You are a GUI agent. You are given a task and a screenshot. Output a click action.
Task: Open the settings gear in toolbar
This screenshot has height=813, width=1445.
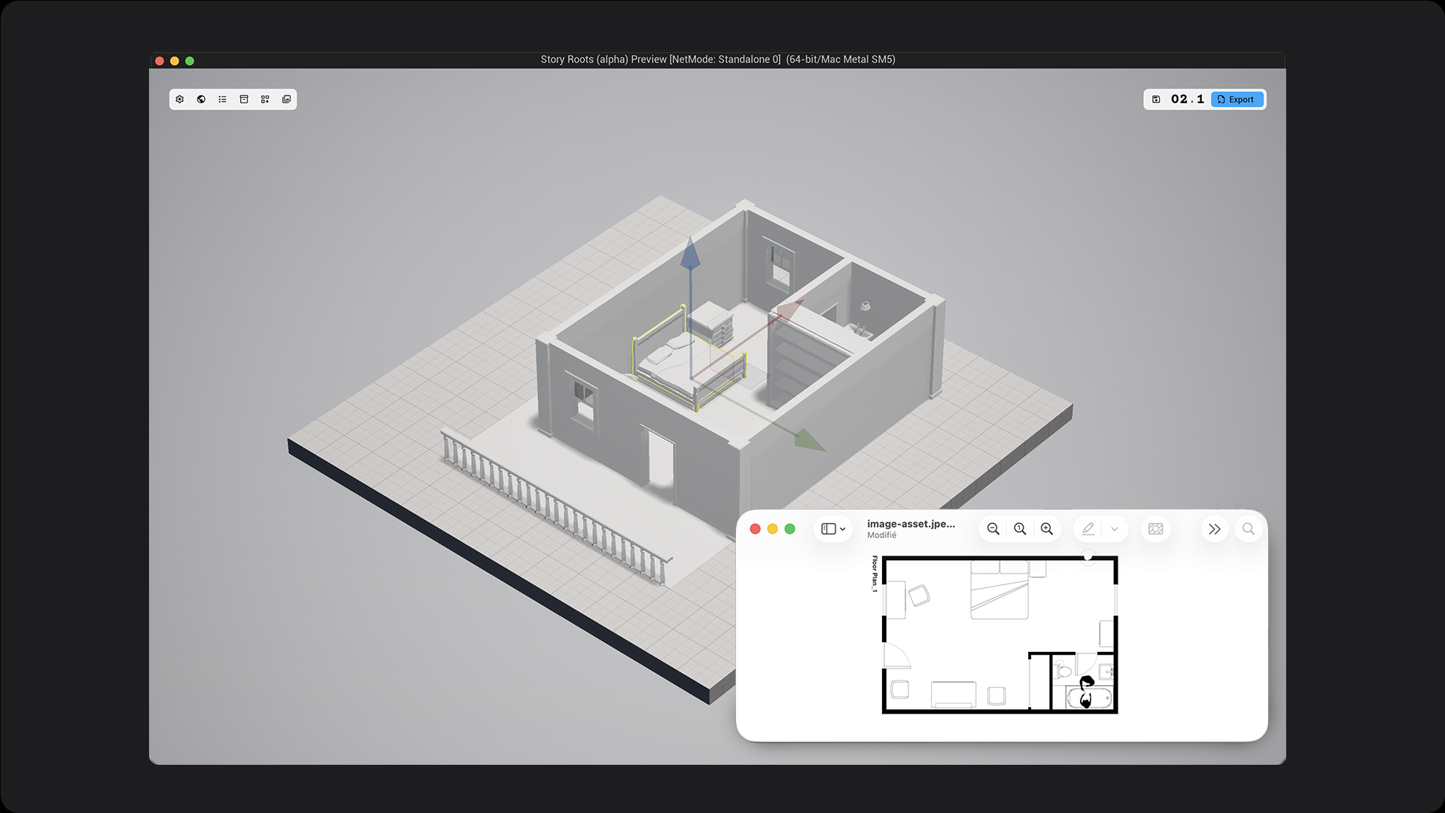(180, 99)
